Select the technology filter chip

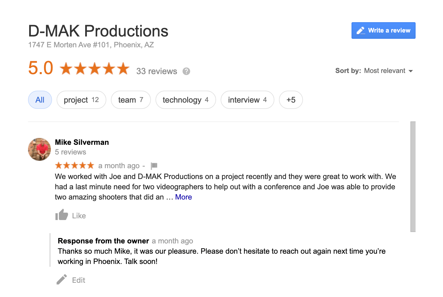click(186, 100)
